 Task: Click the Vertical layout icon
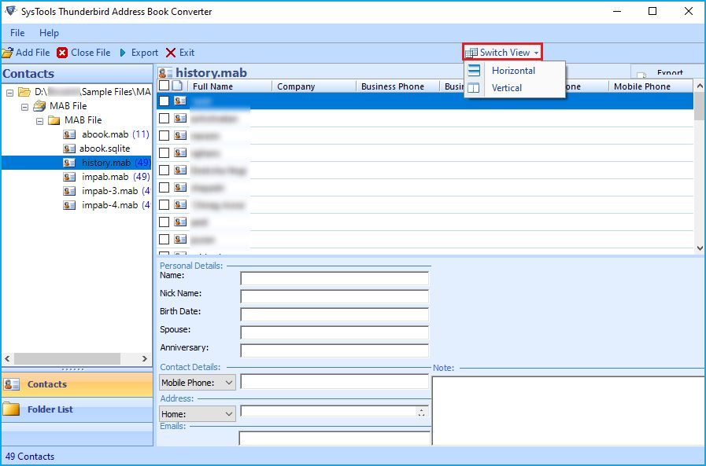point(474,88)
